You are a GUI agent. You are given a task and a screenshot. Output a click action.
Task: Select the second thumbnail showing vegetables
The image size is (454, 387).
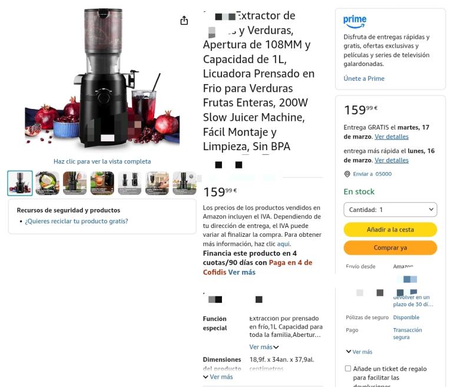47,183
